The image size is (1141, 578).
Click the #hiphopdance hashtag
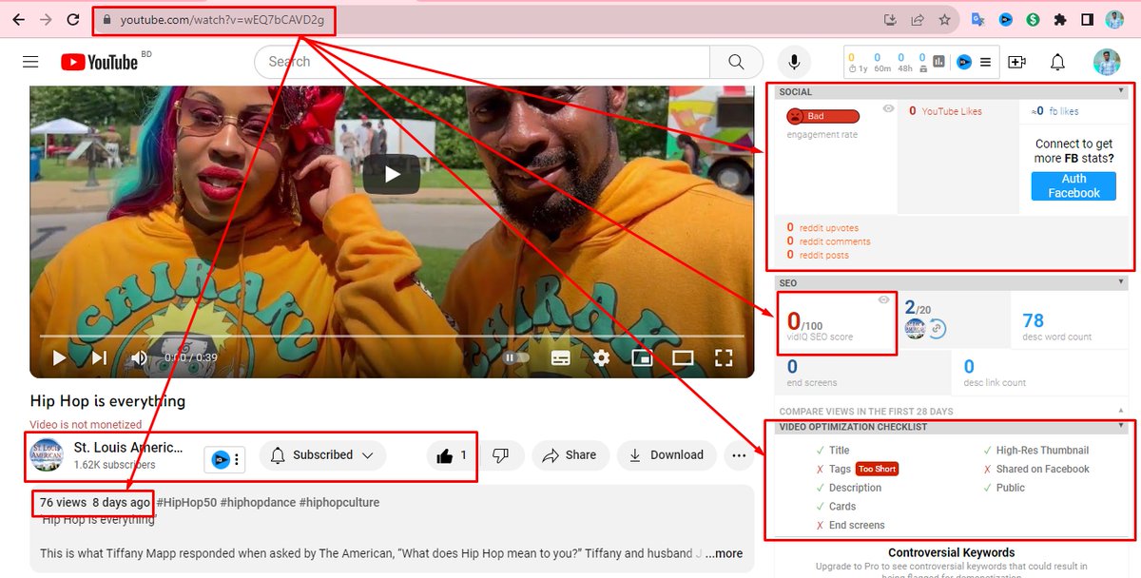256,502
